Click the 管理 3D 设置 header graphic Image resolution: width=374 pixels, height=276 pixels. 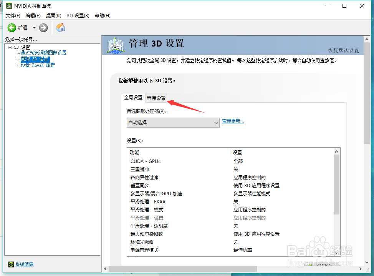116,45
